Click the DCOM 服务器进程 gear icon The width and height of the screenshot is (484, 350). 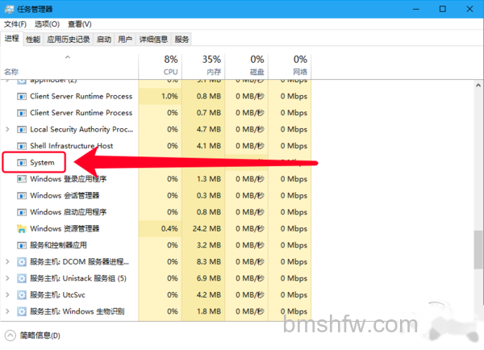point(21,262)
